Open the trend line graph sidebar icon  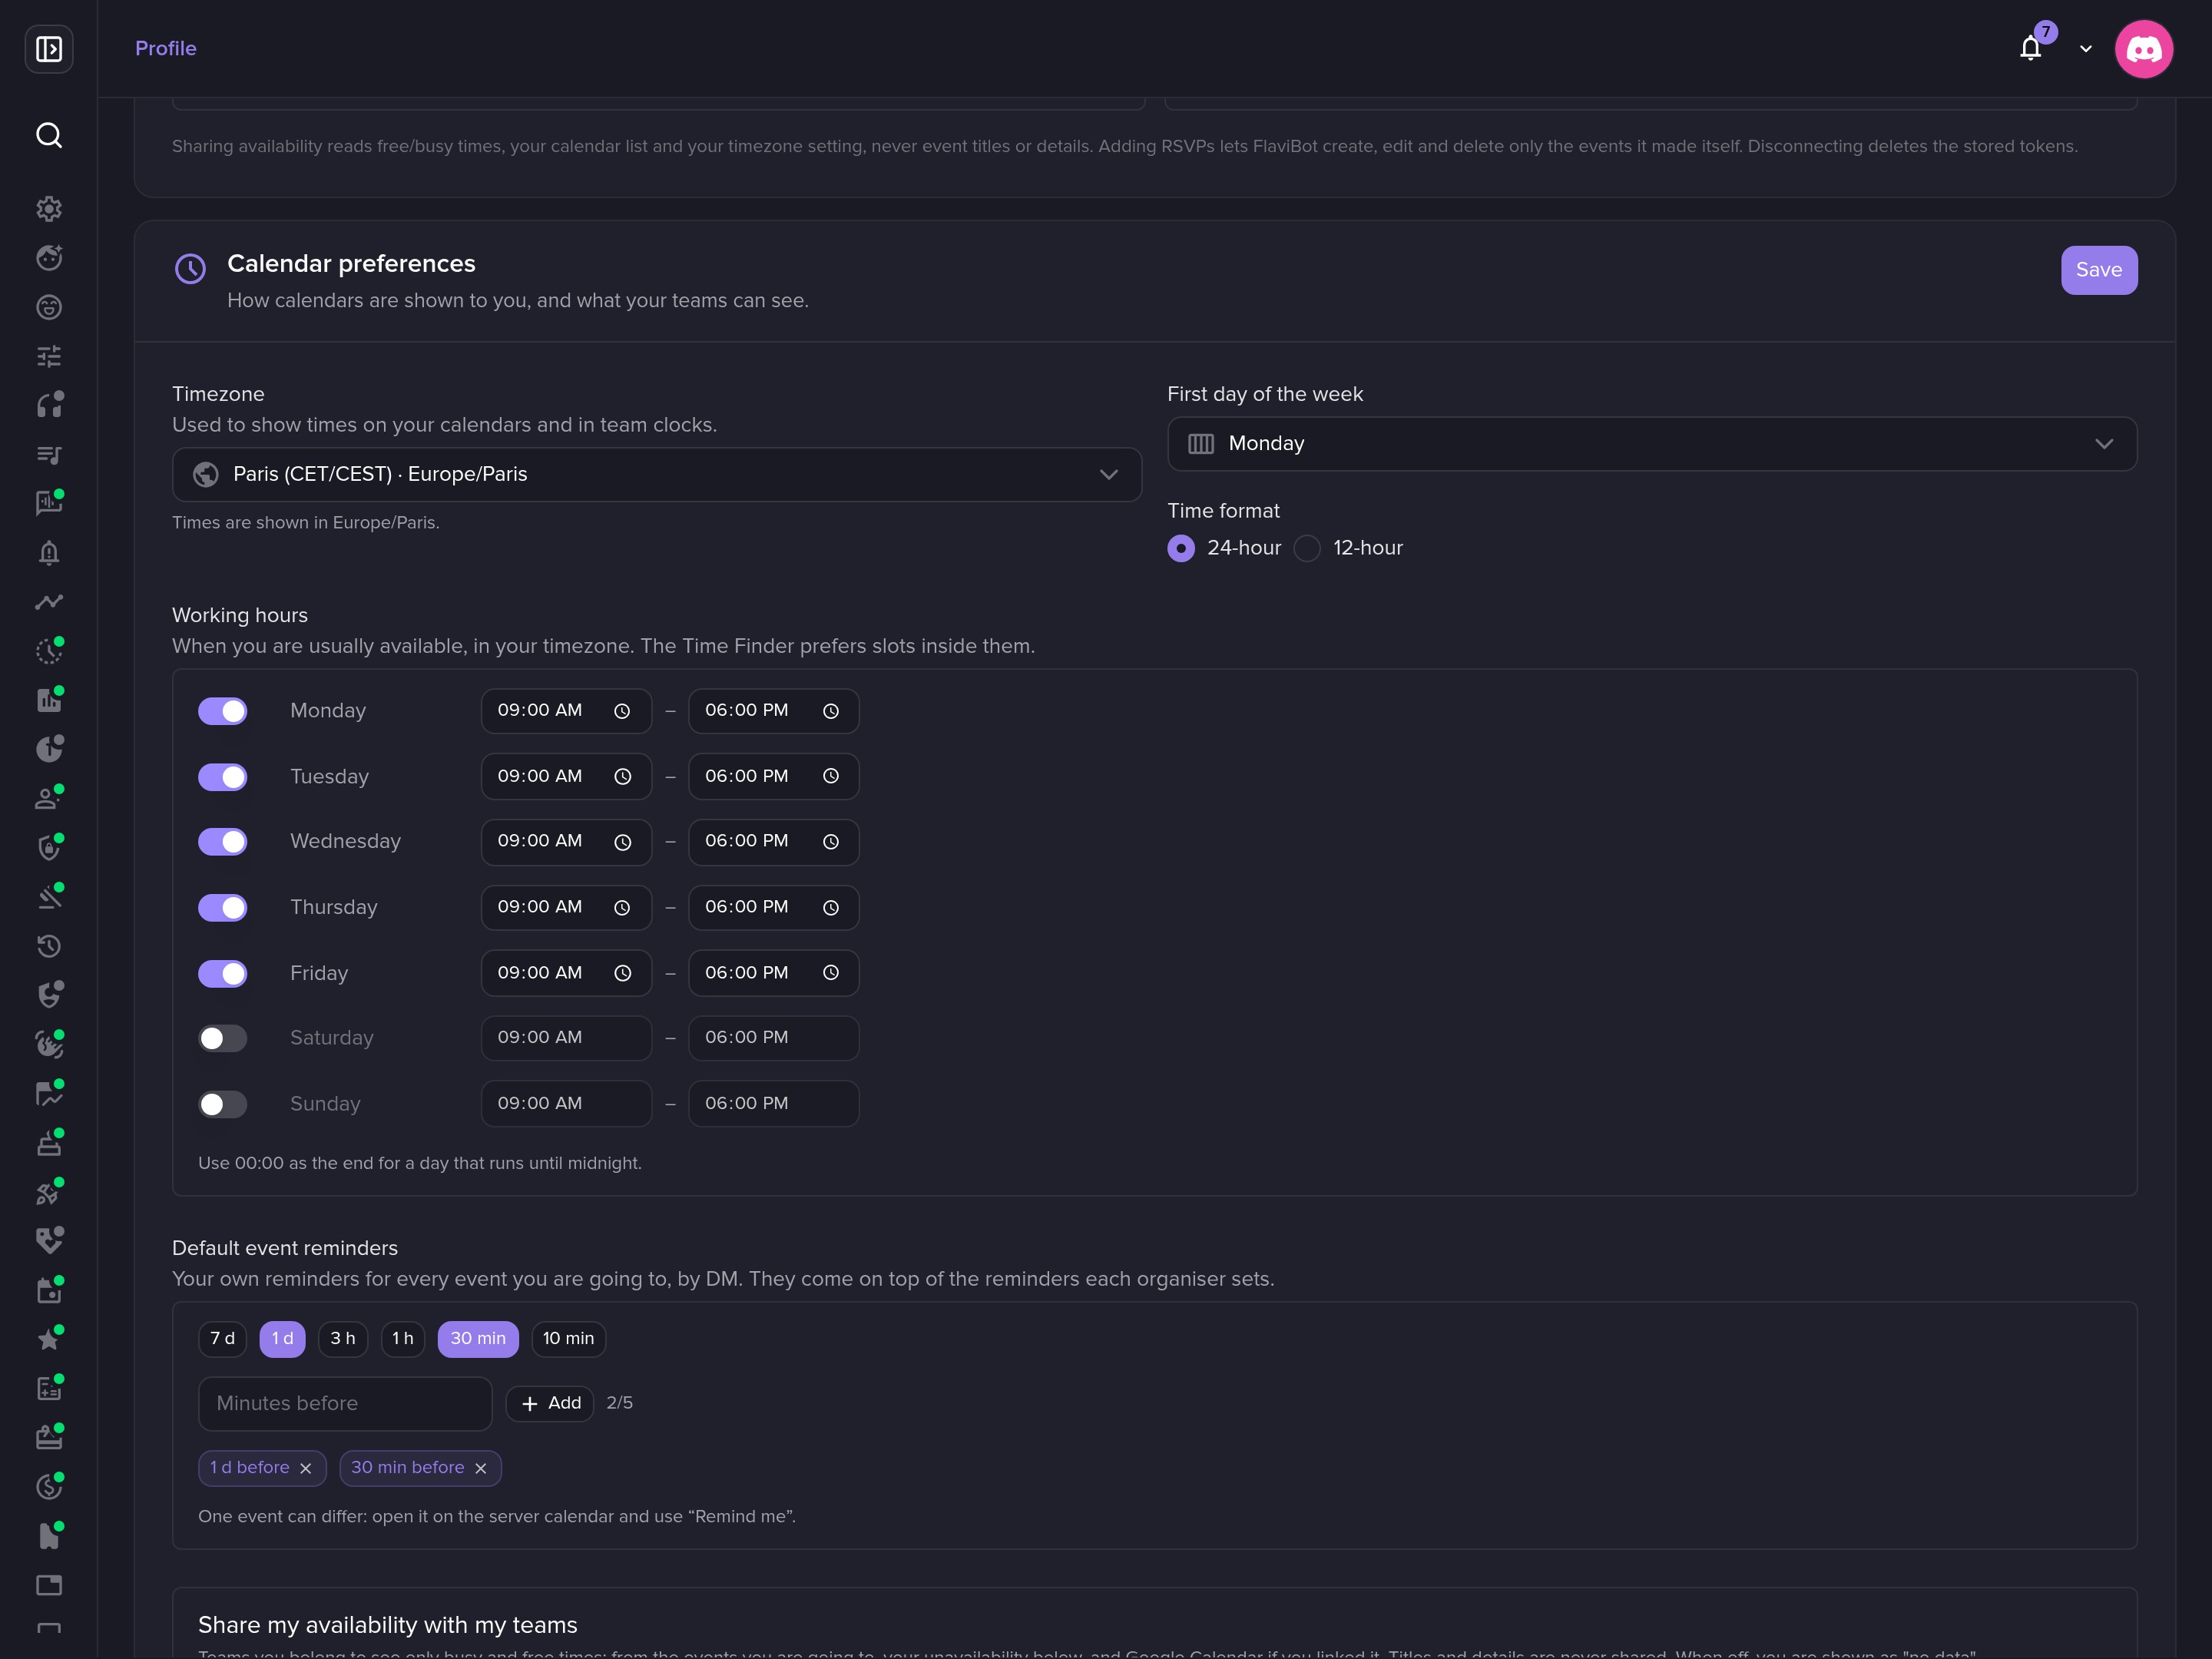[x=49, y=602]
